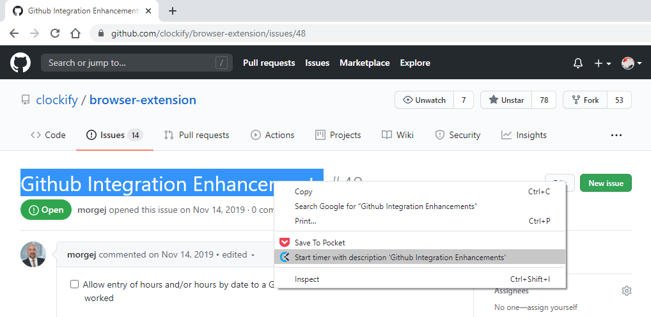
Task: Select Copy in the context menu
Action: 420,192
